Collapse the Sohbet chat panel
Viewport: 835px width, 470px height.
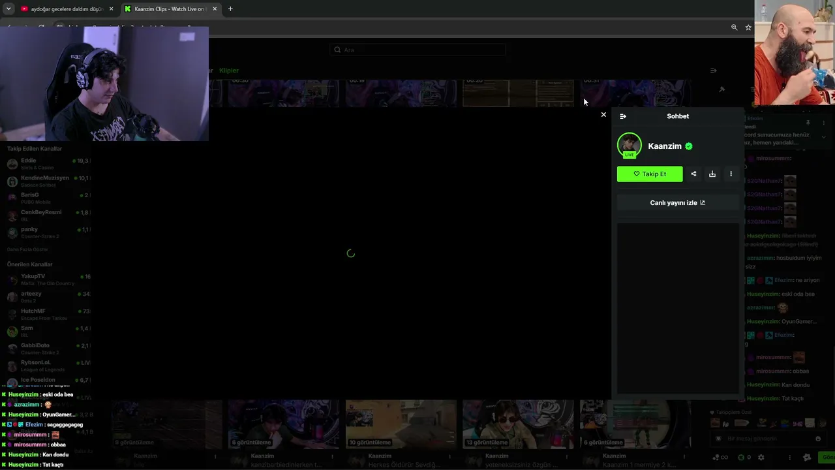pos(623,116)
